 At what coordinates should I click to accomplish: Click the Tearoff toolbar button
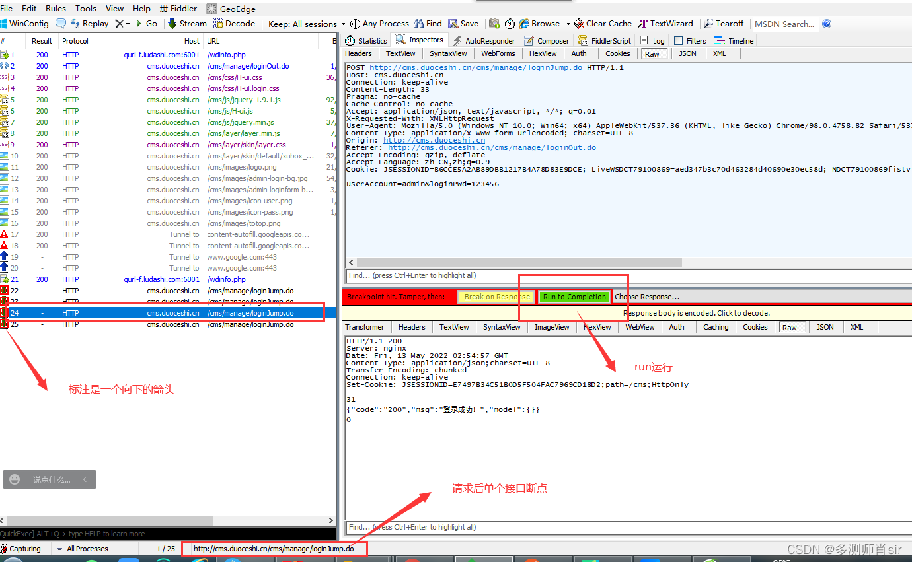[724, 24]
